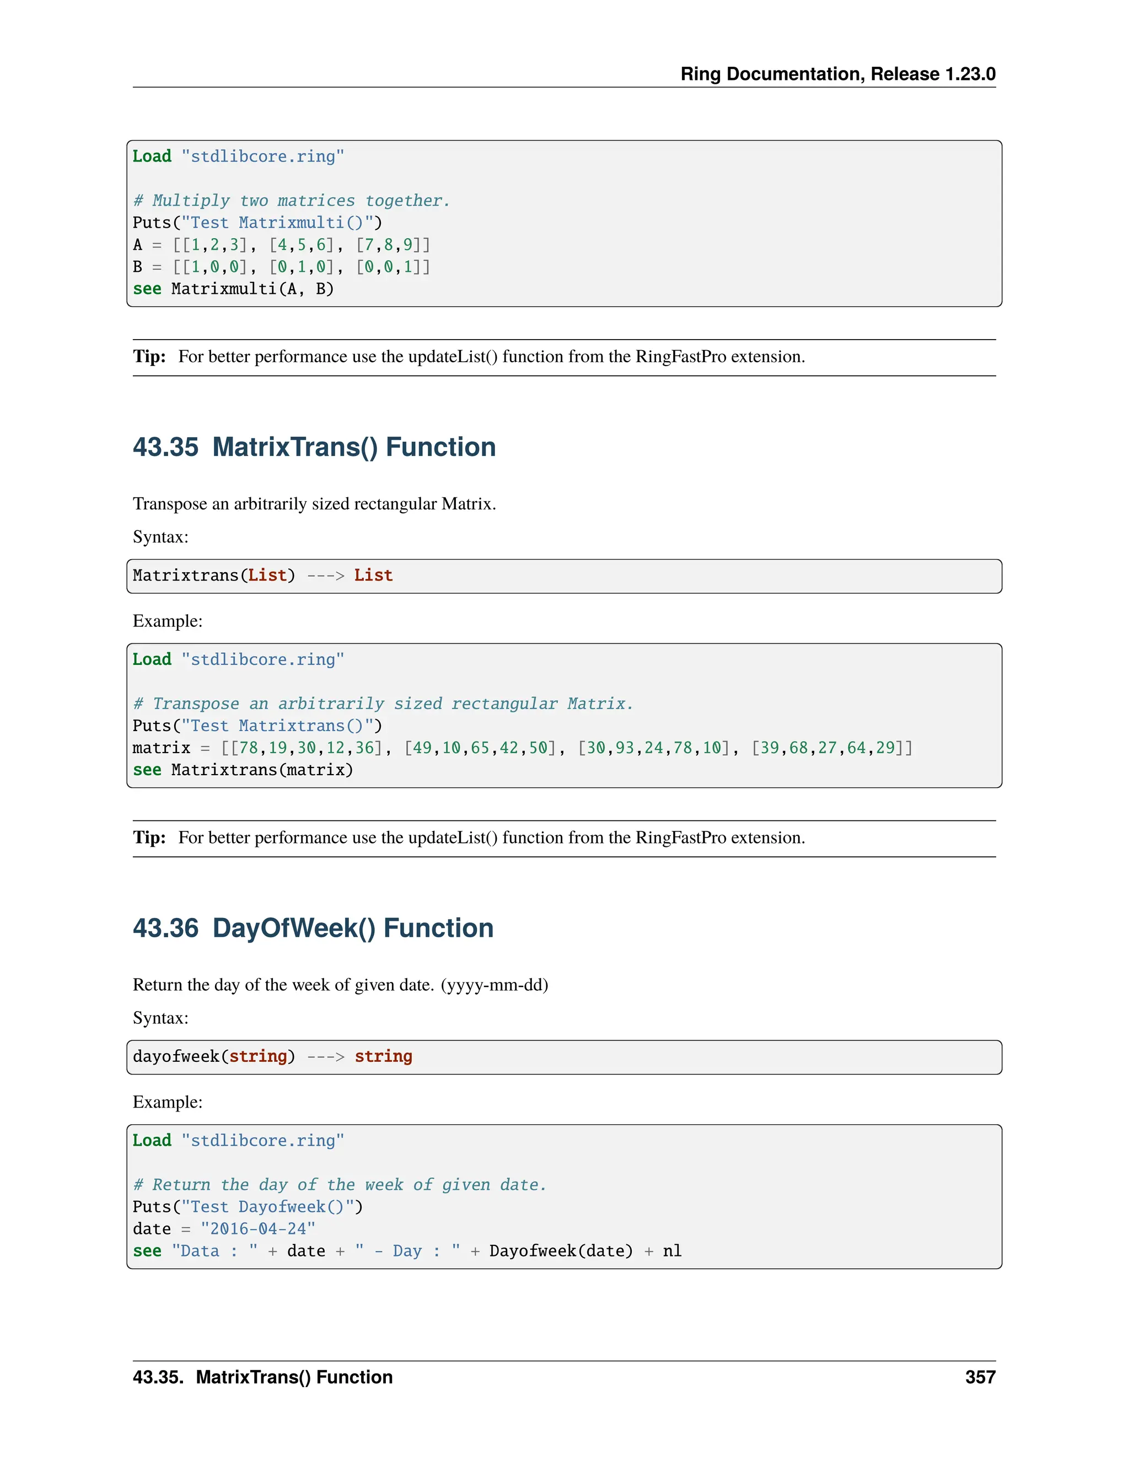Viewport: 1129px width, 1461px height.
Task: Click the comment '# Transpose an arbitrarily sized rectangular Matrix.'
Action: coord(383,703)
